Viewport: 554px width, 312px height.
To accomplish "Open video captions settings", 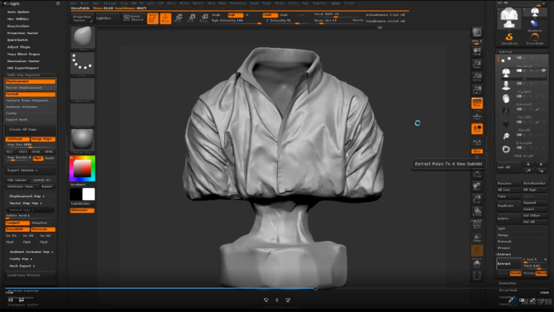I will pos(22,300).
